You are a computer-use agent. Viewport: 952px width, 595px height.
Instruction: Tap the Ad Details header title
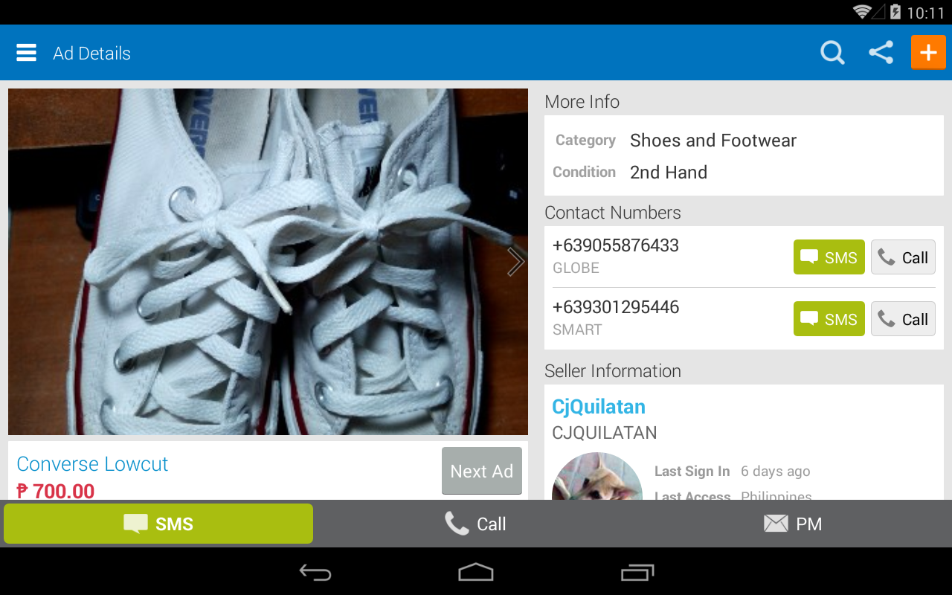pyautogui.click(x=91, y=54)
